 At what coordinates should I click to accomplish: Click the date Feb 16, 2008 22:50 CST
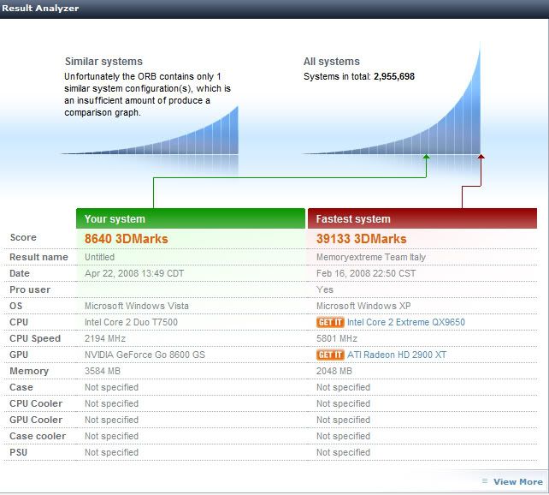366,273
